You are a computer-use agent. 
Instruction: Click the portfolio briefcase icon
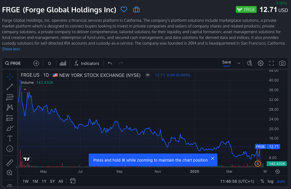[x=136, y=10]
